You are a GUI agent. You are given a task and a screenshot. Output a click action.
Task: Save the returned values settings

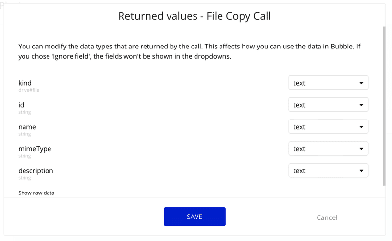(195, 217)
